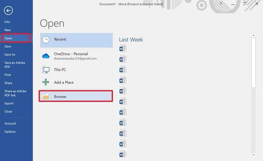Open the Print page
This screenshot has width=263, height=161.
(x=7, y=75)
